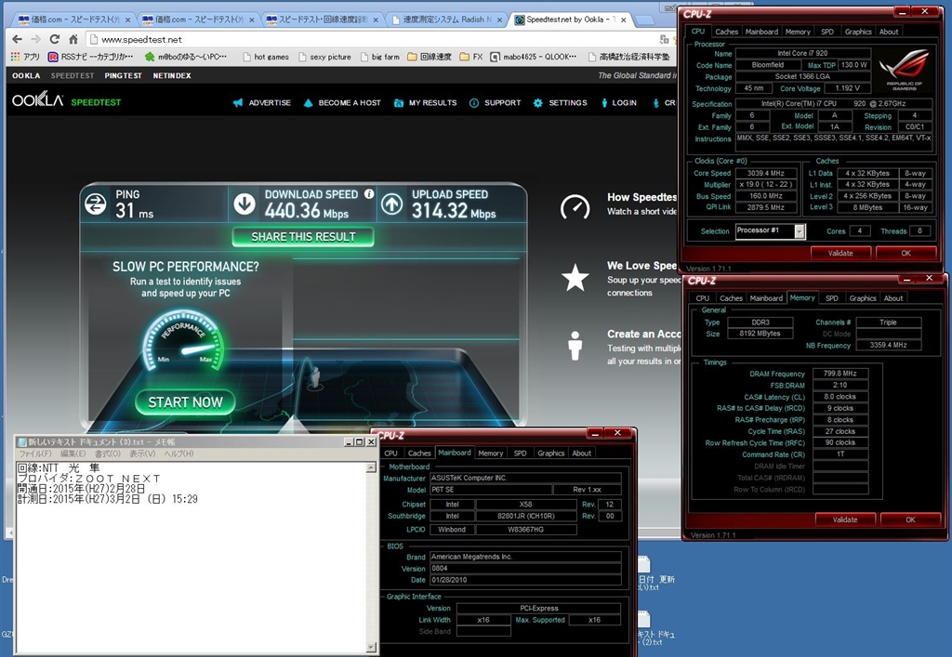Viewport: 952px width, 657px height.
Task: Click the Start Now button
Action: (x=185, y=402)
